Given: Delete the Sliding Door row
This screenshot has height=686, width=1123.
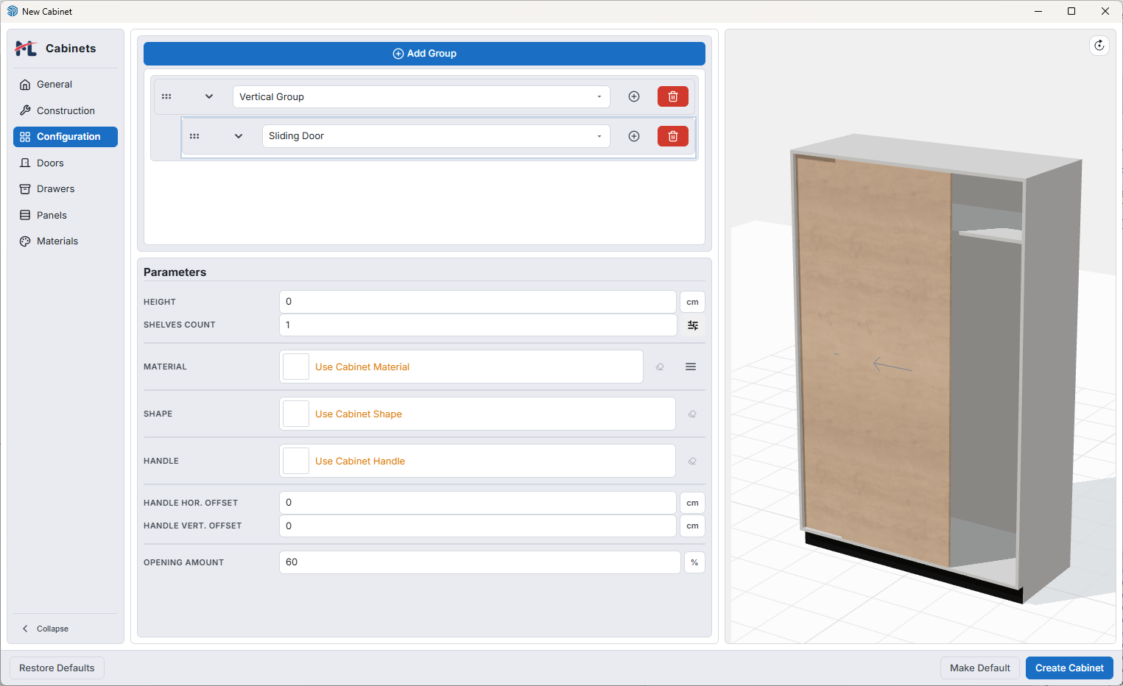Looking at the screenshot, I should 673,136.
